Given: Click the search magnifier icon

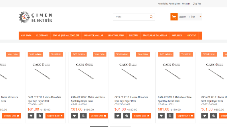Looking at the screenshot, I should (x=151, y=17).
